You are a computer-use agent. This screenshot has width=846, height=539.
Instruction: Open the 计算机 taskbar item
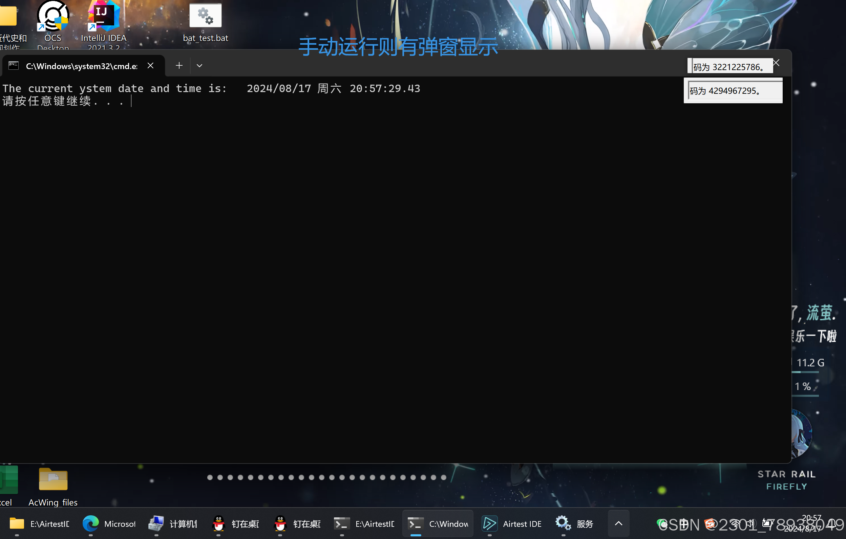(x=172, y=523)
